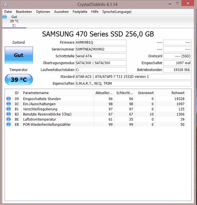Click the ID column header
Screen dimensions: 197x205
coord(17,93)
